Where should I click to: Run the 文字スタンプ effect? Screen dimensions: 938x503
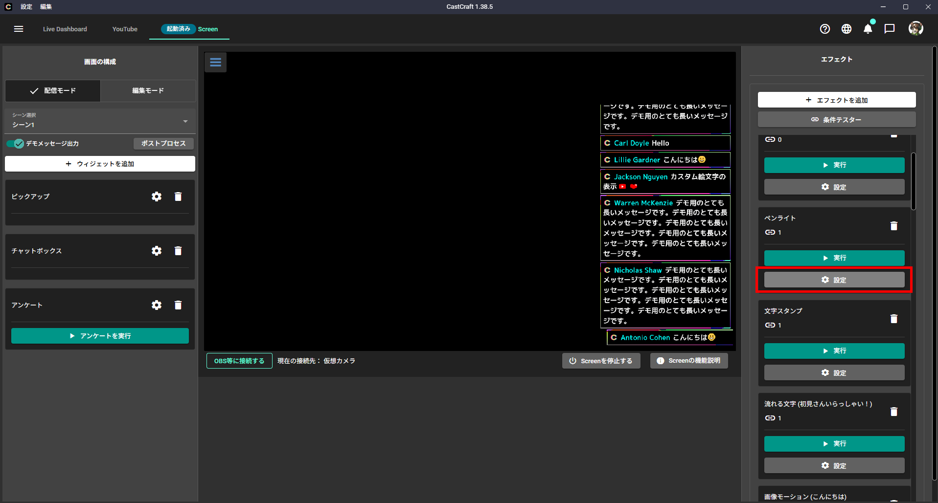tap(834, 351)
